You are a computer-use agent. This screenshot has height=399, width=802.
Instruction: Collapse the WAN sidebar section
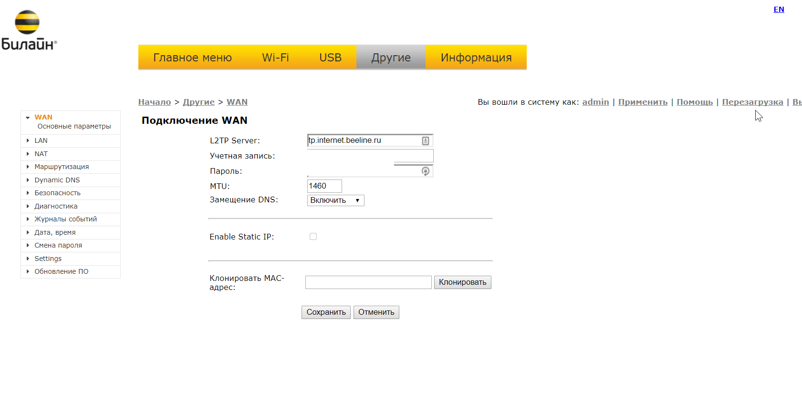tap(28, 117)
